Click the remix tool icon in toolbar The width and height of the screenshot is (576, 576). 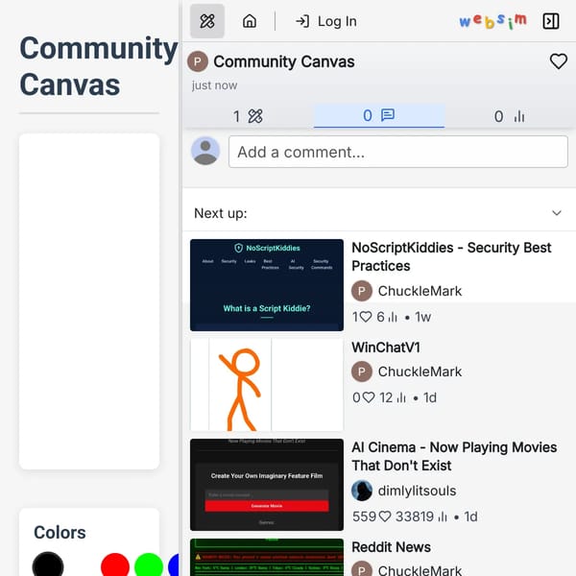coord(207,21)
